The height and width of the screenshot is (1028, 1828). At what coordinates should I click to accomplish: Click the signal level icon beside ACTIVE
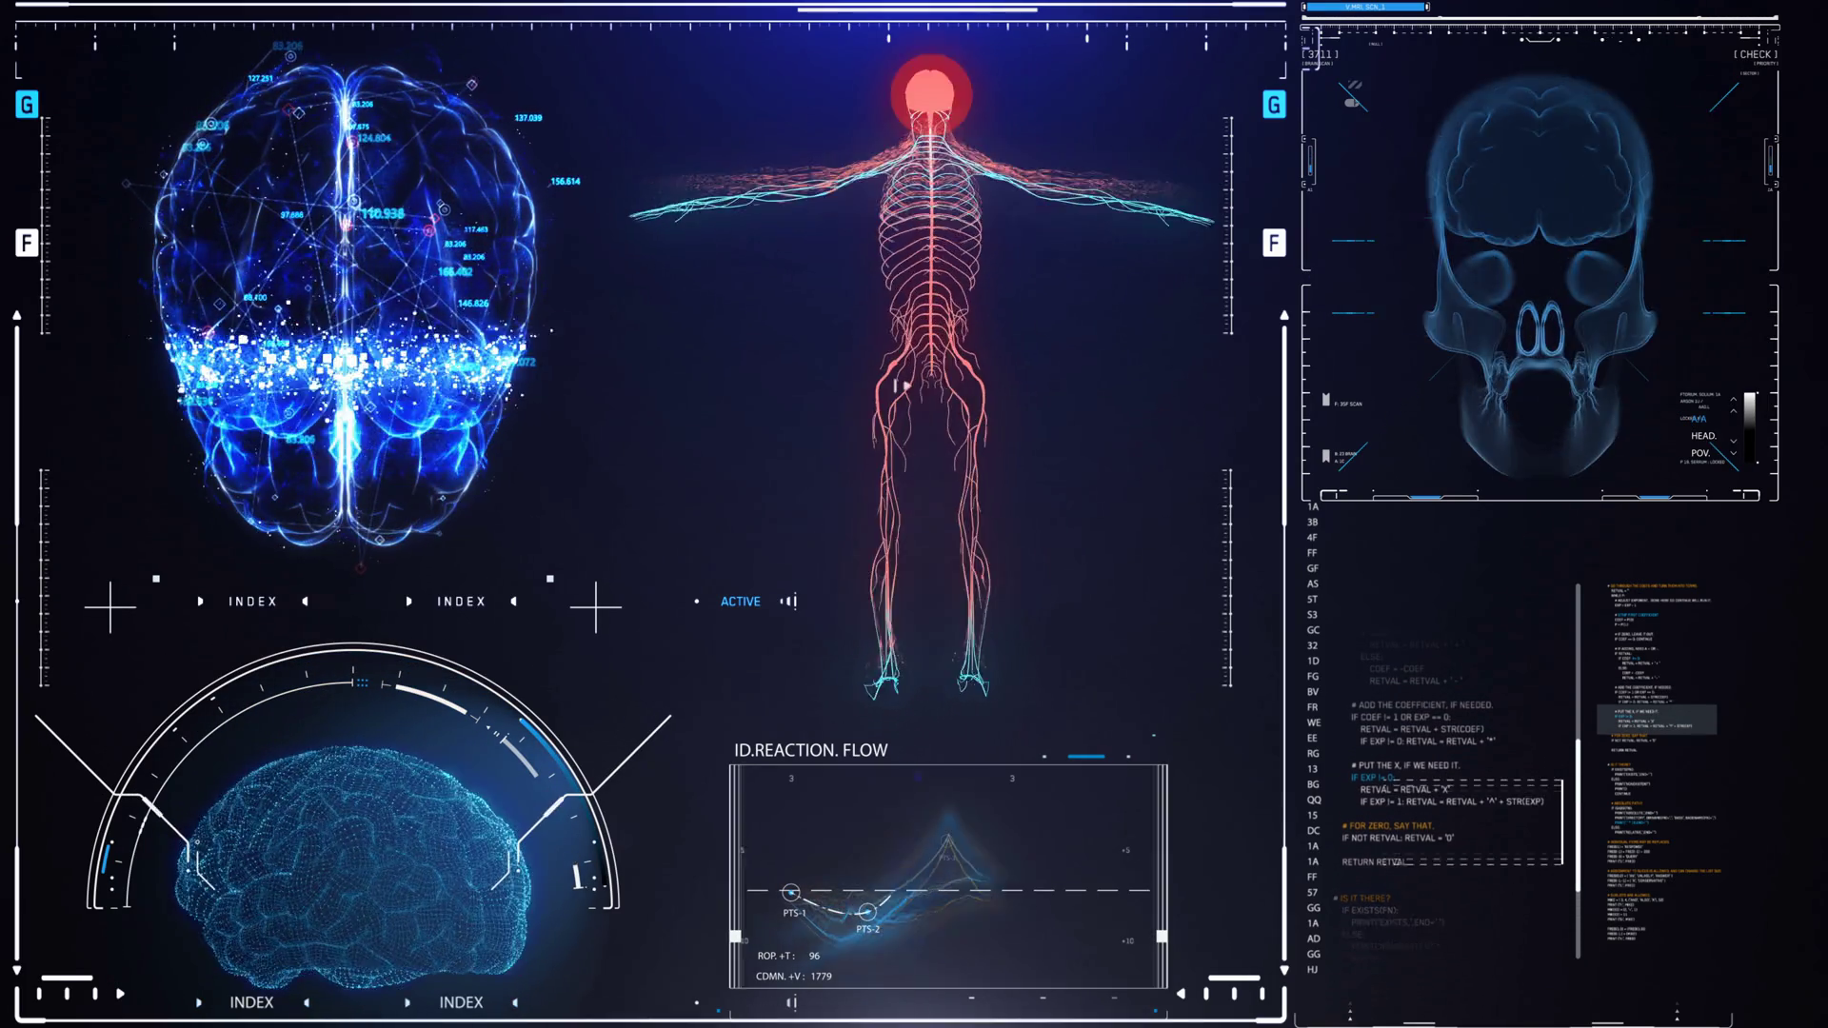[x=788, y=601]
